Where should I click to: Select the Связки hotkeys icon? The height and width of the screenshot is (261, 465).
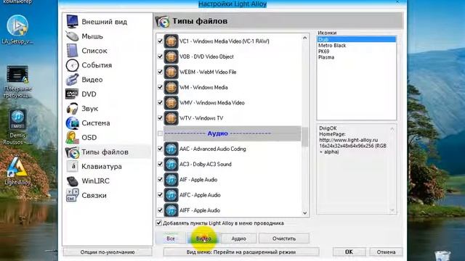click(72, 195)
